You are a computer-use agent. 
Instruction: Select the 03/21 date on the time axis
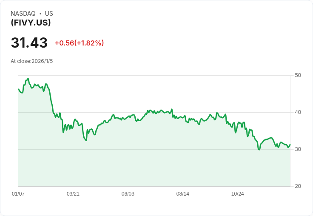73,194
